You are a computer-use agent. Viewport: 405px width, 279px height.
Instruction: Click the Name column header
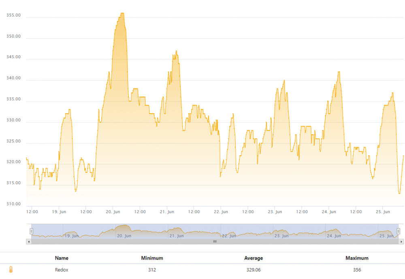[62, 258]
